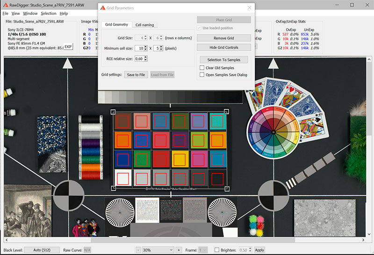Click top-right grid corner handle
Screen dimensions: 374x255
coord(226,111)
